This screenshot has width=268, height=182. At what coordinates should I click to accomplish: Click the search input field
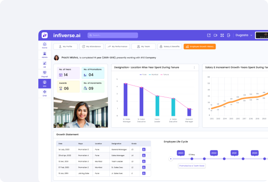[113, 35]
